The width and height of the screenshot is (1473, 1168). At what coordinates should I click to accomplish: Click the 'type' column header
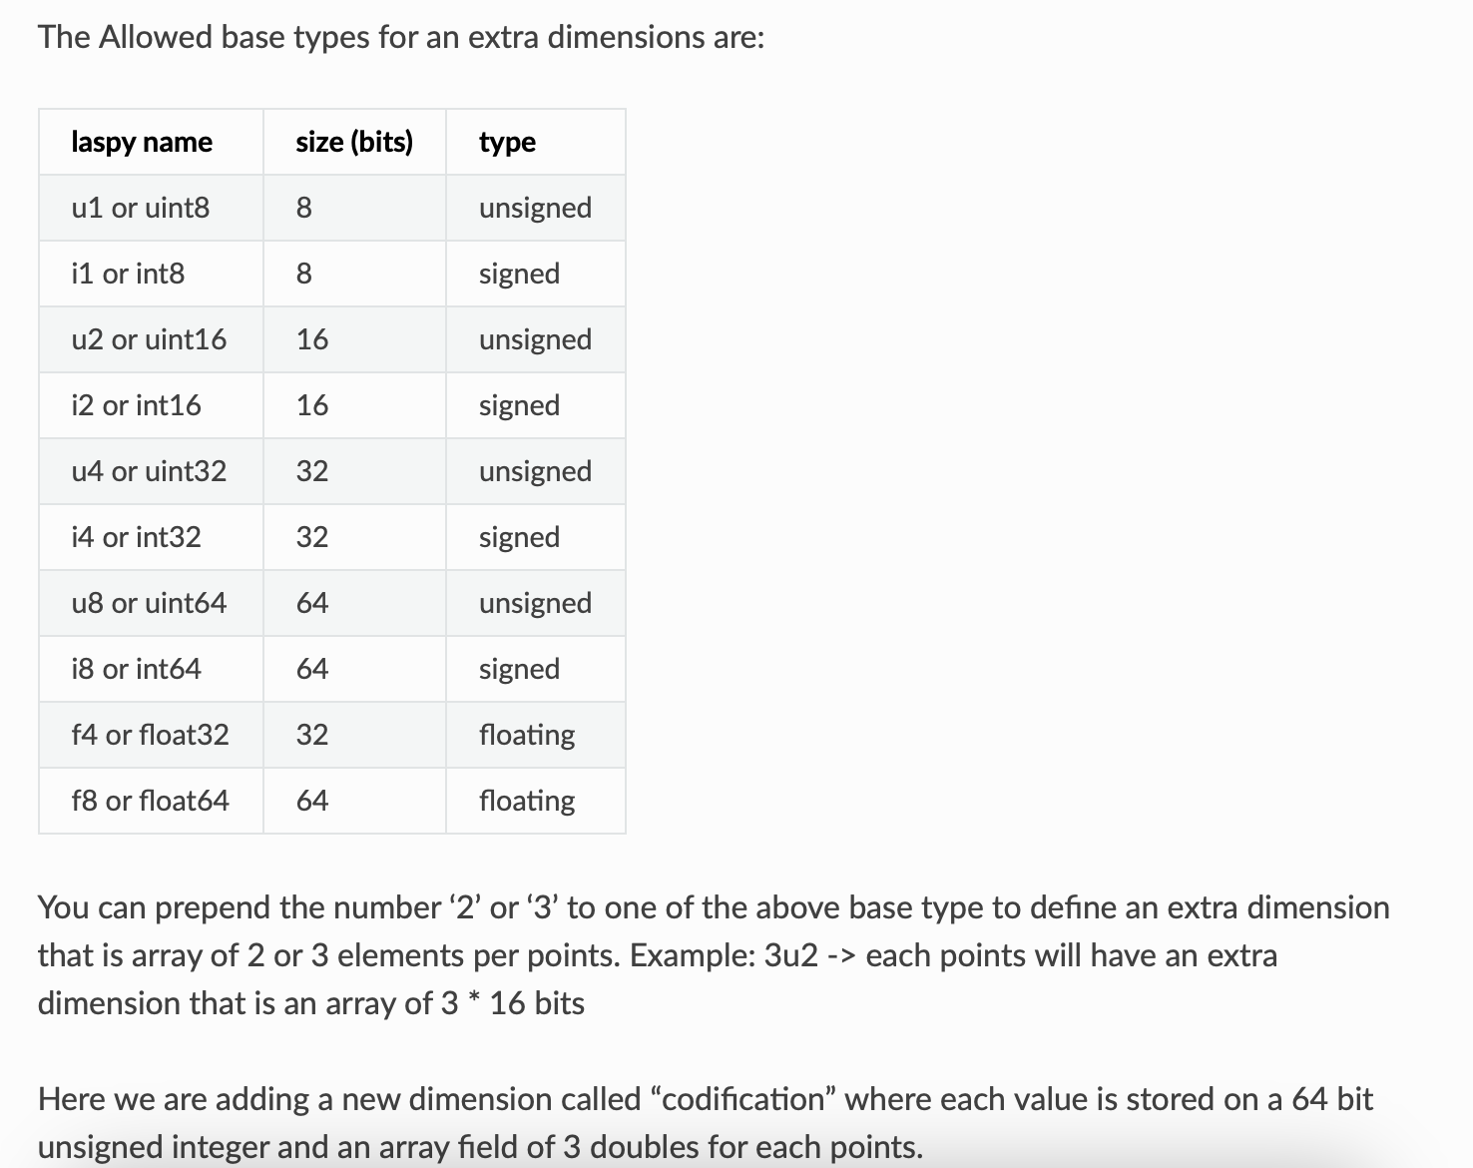tap(507, 142)
